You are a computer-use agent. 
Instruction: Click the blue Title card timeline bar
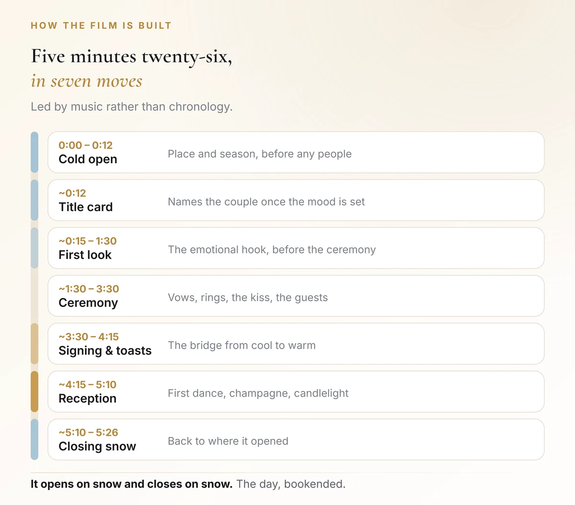[x=34, y=200]
